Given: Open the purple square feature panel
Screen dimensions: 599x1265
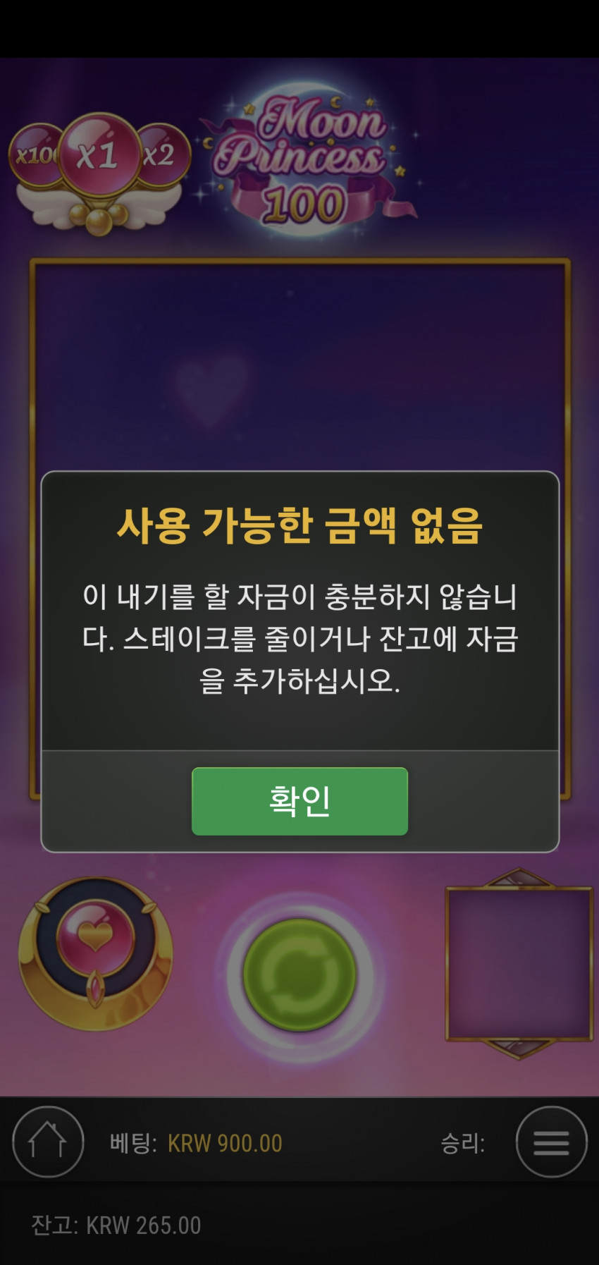Looking at the screenshot, I should [519, 964].
